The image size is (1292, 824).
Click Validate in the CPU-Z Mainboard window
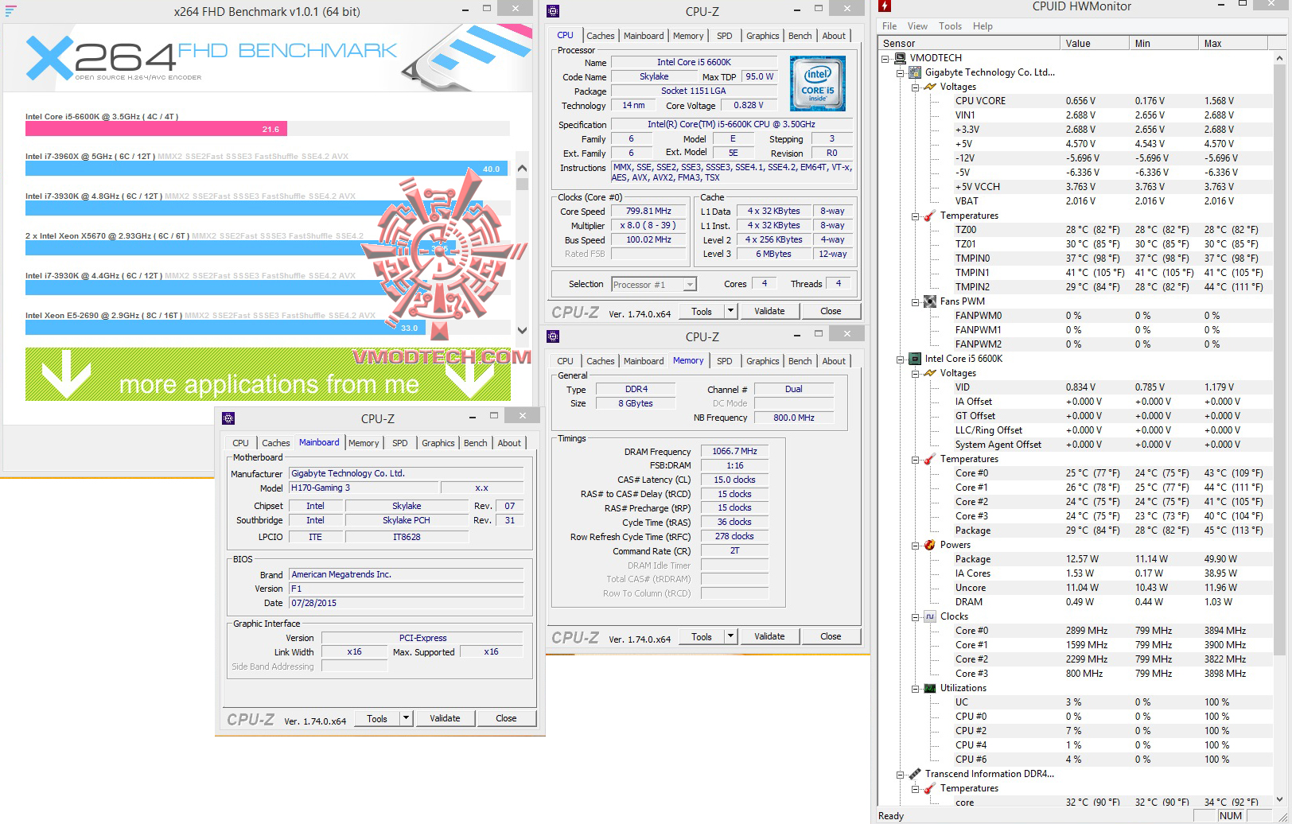[x=445, y=718]
